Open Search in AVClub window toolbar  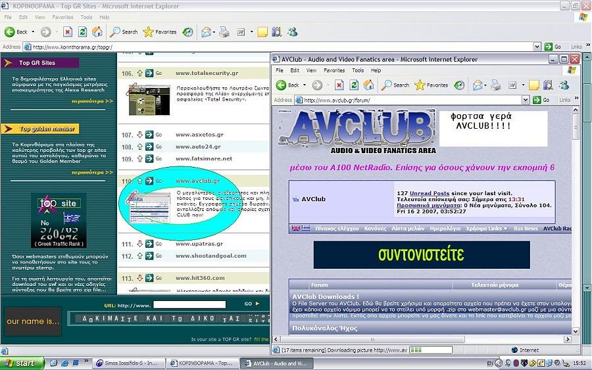point(395,85)
